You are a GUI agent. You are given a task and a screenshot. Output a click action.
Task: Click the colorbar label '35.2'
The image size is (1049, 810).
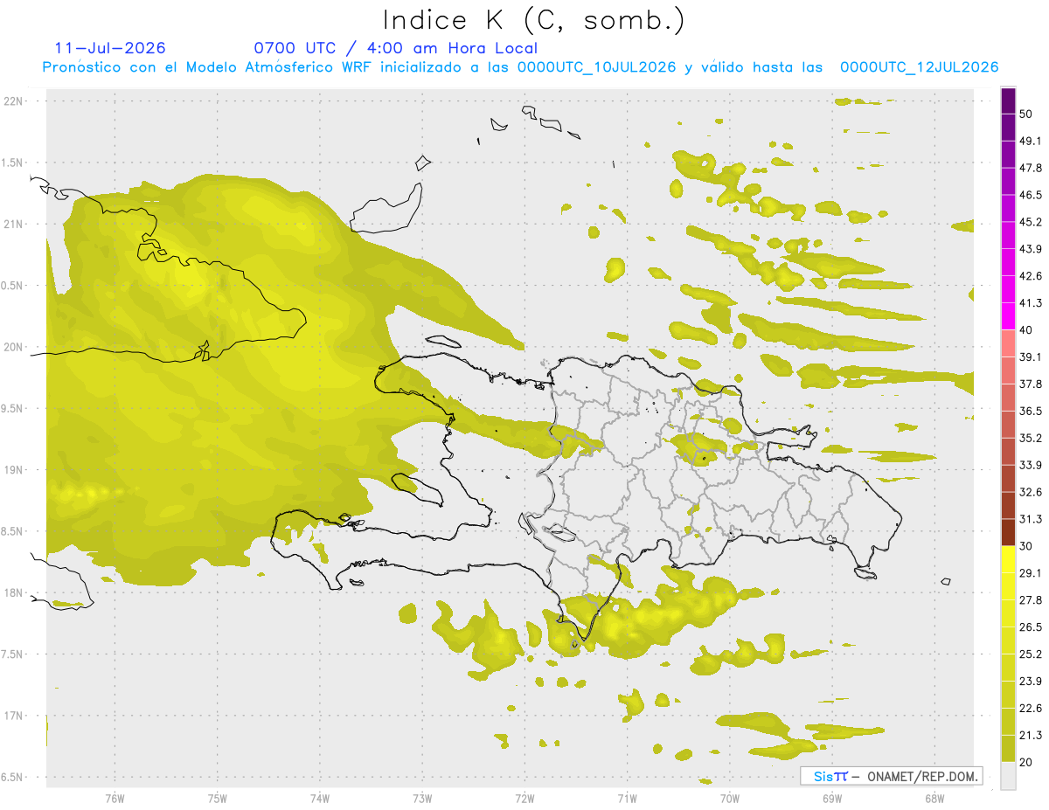[x=1031, y=438]
